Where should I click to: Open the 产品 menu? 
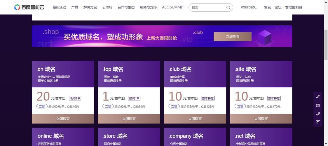(75, 7)
